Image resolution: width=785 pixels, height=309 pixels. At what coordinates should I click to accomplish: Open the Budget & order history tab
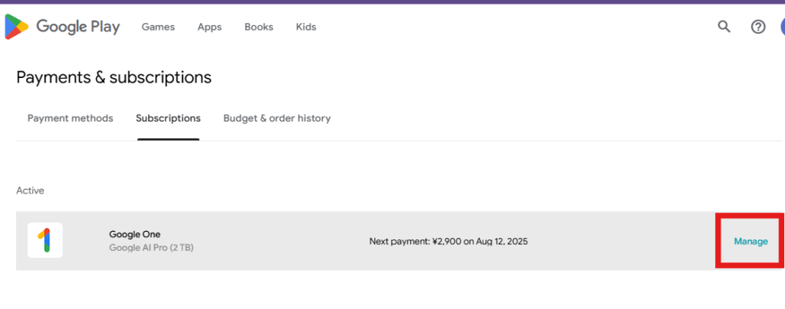(277, 119)
